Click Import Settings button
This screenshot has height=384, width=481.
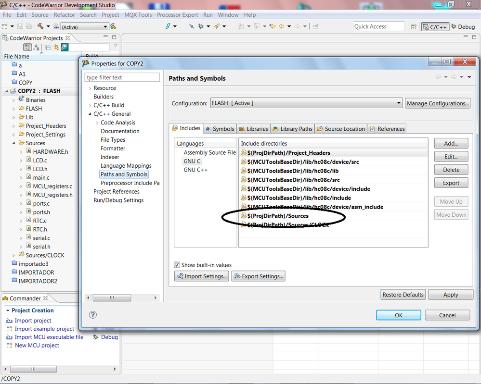click(x=202, y=276)
